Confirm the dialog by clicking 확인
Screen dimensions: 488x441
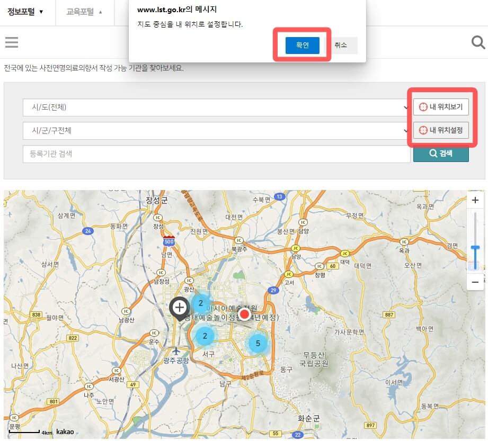click(x=301, y=45)
